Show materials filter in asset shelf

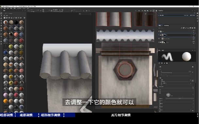(x=5, y=18)
